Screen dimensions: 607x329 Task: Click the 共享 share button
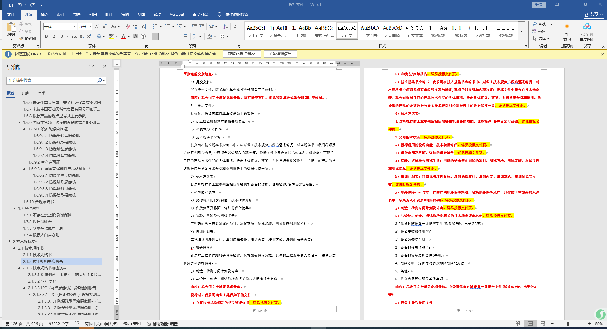[594, 14]
